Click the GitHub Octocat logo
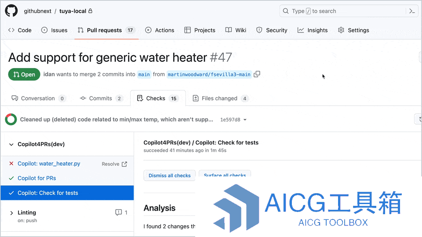Viewport: 422px width, 237px height. 11,11
